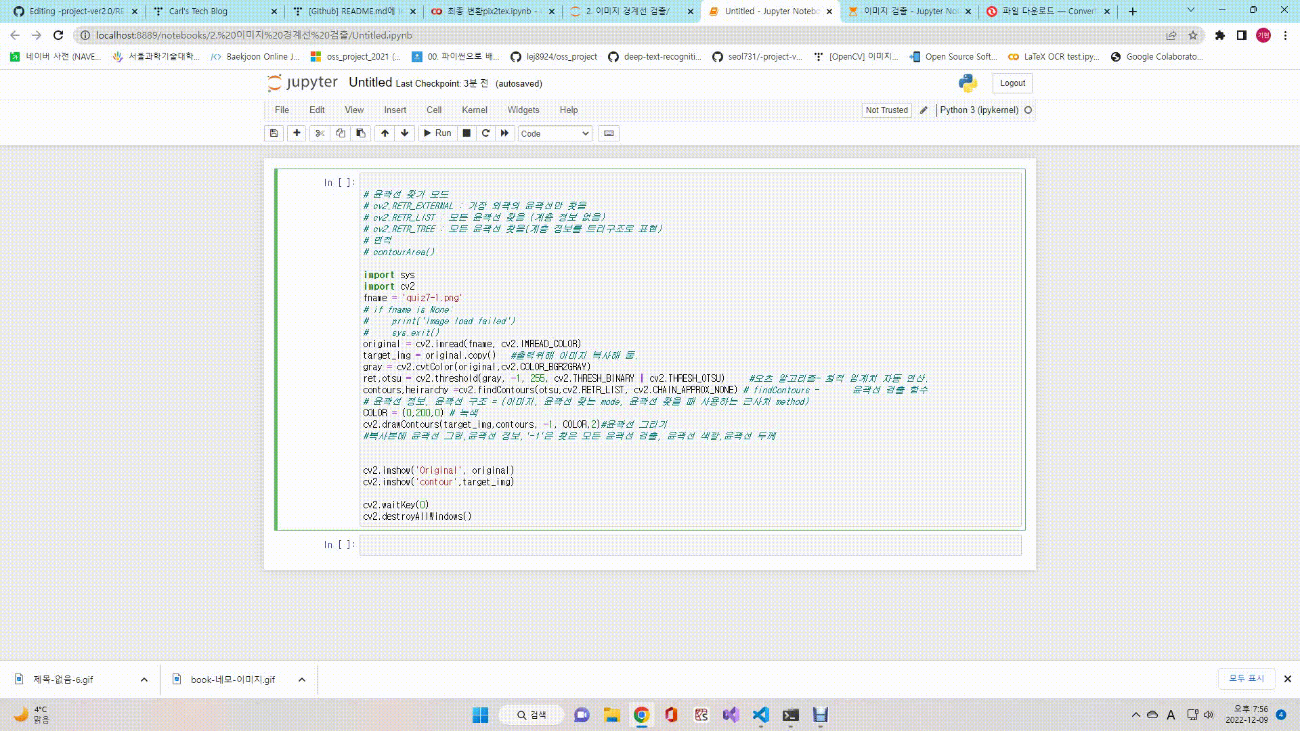
Task: Interrupt the kernel with stop icon
Action: pos(467,133)
